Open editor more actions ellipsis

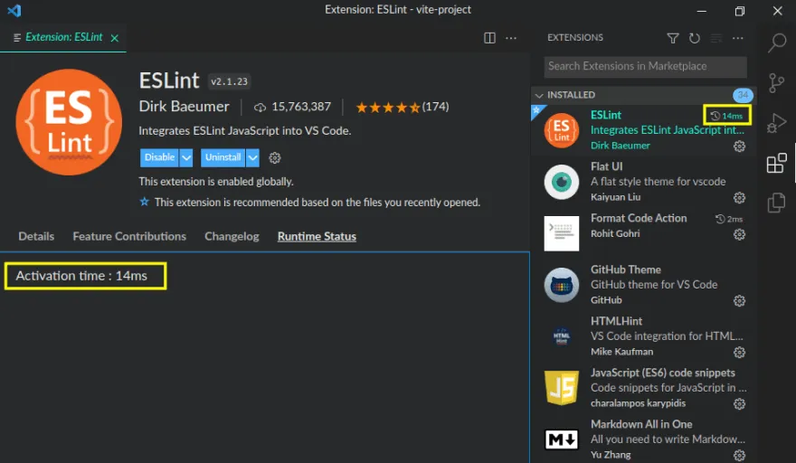[x=511, y=38]
